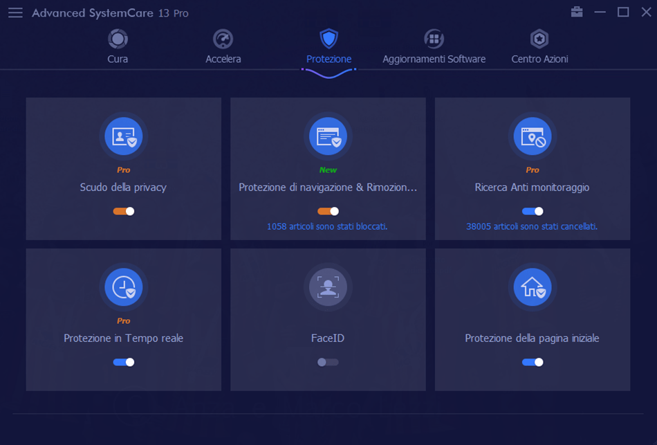Open the homepage protection house icon
The height and width of the screenshot is (445, 657).
[533, 287]
